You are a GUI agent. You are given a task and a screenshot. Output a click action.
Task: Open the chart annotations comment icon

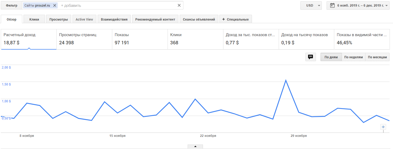pyautogui.click(x=310, y=57)
